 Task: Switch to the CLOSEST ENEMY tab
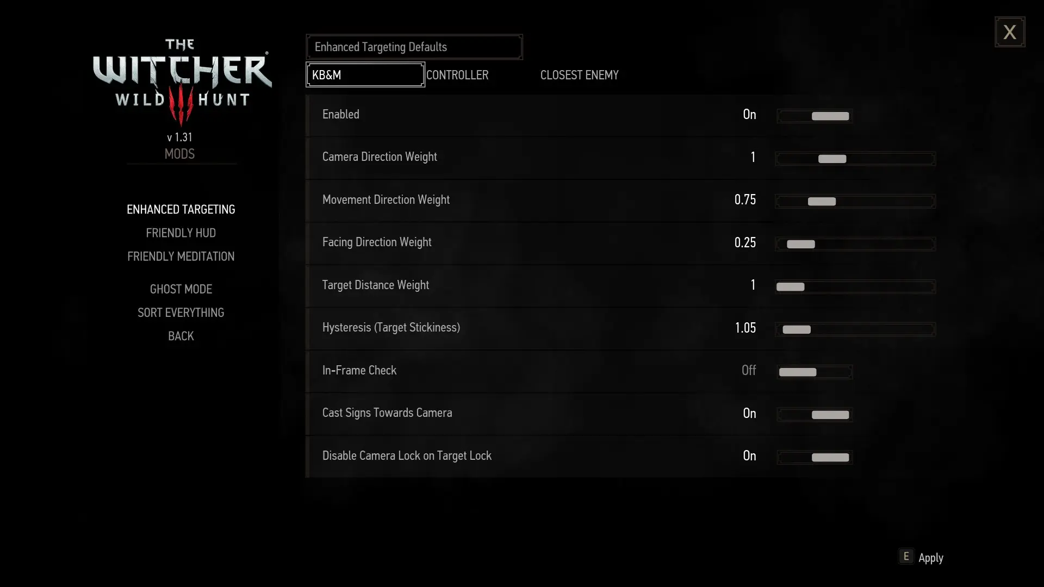(579, 74)
